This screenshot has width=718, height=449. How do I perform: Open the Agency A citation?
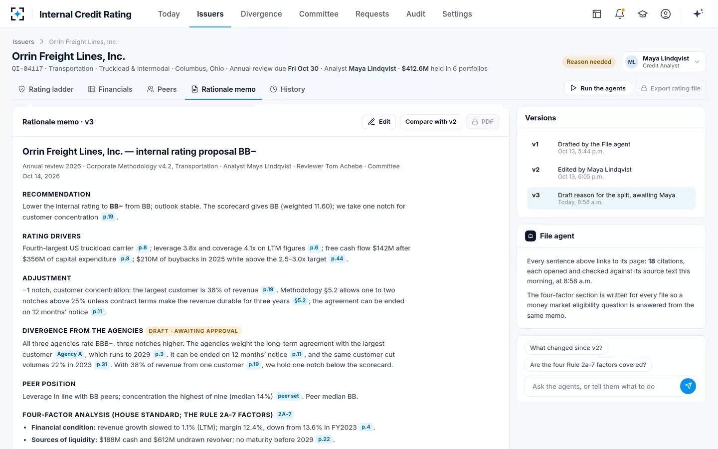(69, 354)
